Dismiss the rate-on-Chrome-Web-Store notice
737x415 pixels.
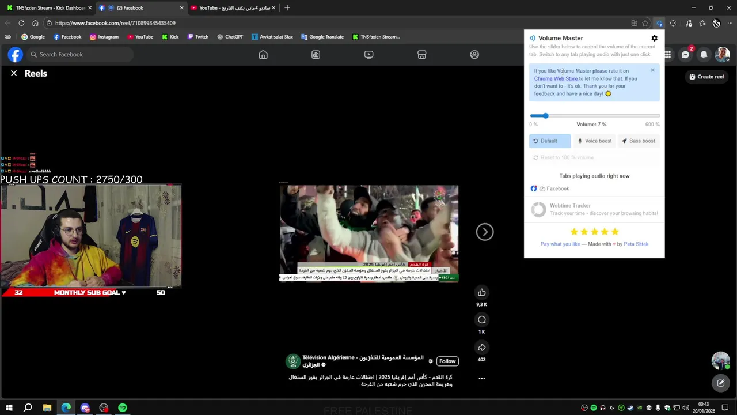coord(652,70)
